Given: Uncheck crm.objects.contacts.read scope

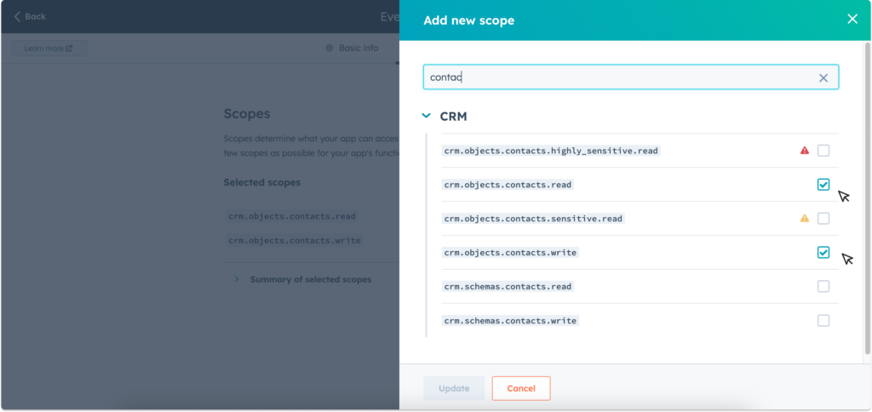Looking at the screenshot, I should click(x=823, y=185).
